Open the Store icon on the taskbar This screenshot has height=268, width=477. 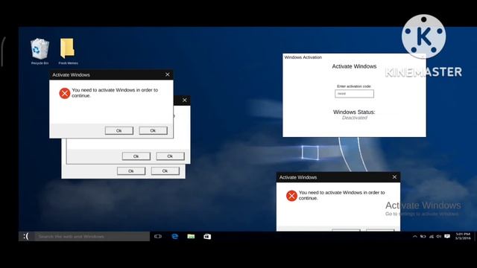(207, 236)
